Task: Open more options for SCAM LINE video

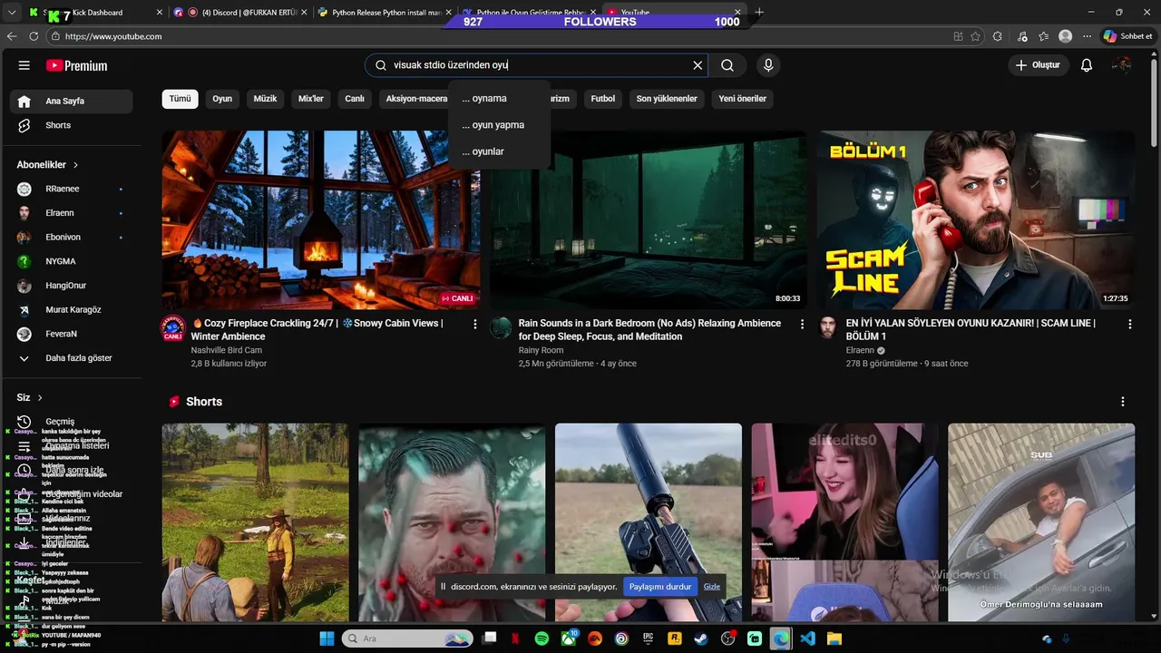Action: (1129, 324)
